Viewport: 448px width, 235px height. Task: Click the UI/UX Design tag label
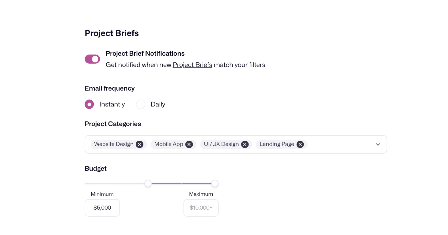coord(221,144)
